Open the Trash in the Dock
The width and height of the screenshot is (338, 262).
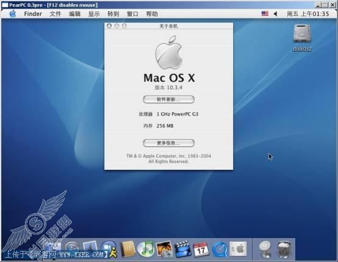coord(284,250)
